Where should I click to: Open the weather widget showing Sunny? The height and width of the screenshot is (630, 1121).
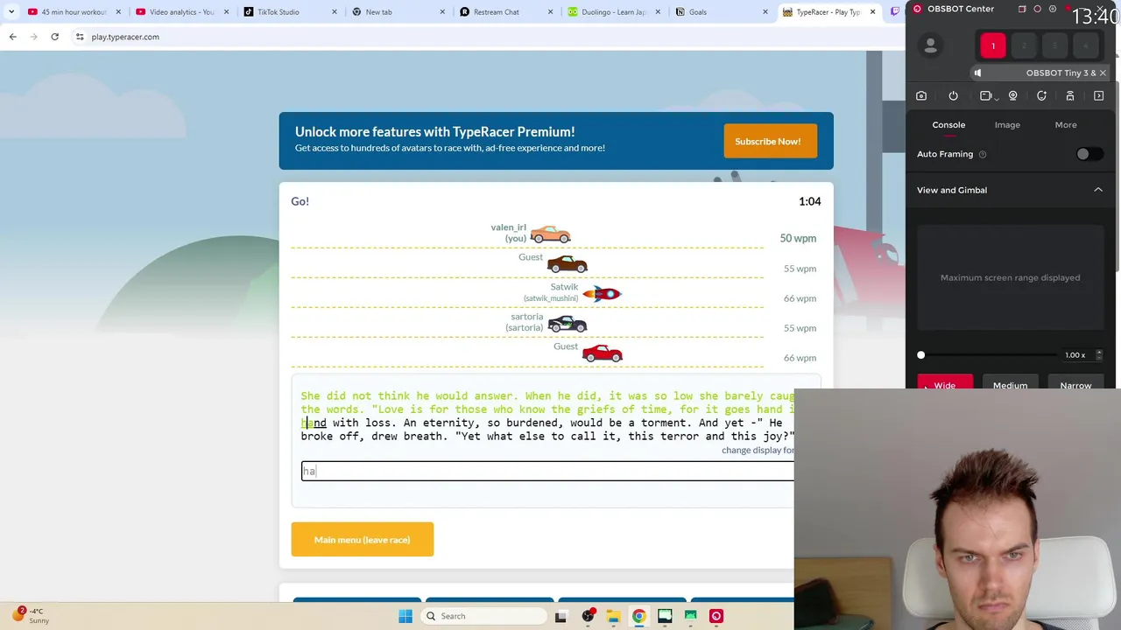(x=32, y=615)
